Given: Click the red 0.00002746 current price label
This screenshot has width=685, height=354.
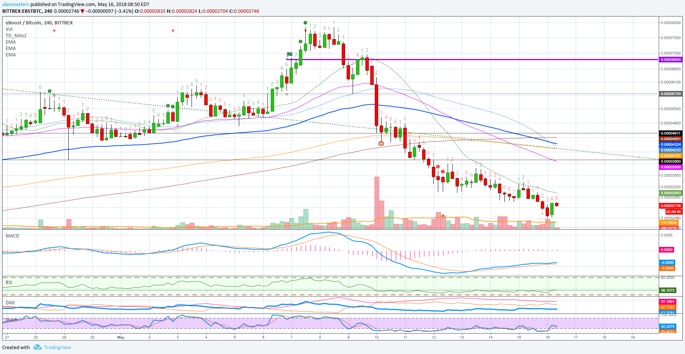Looking at the screenshot, I should [671, 206].
